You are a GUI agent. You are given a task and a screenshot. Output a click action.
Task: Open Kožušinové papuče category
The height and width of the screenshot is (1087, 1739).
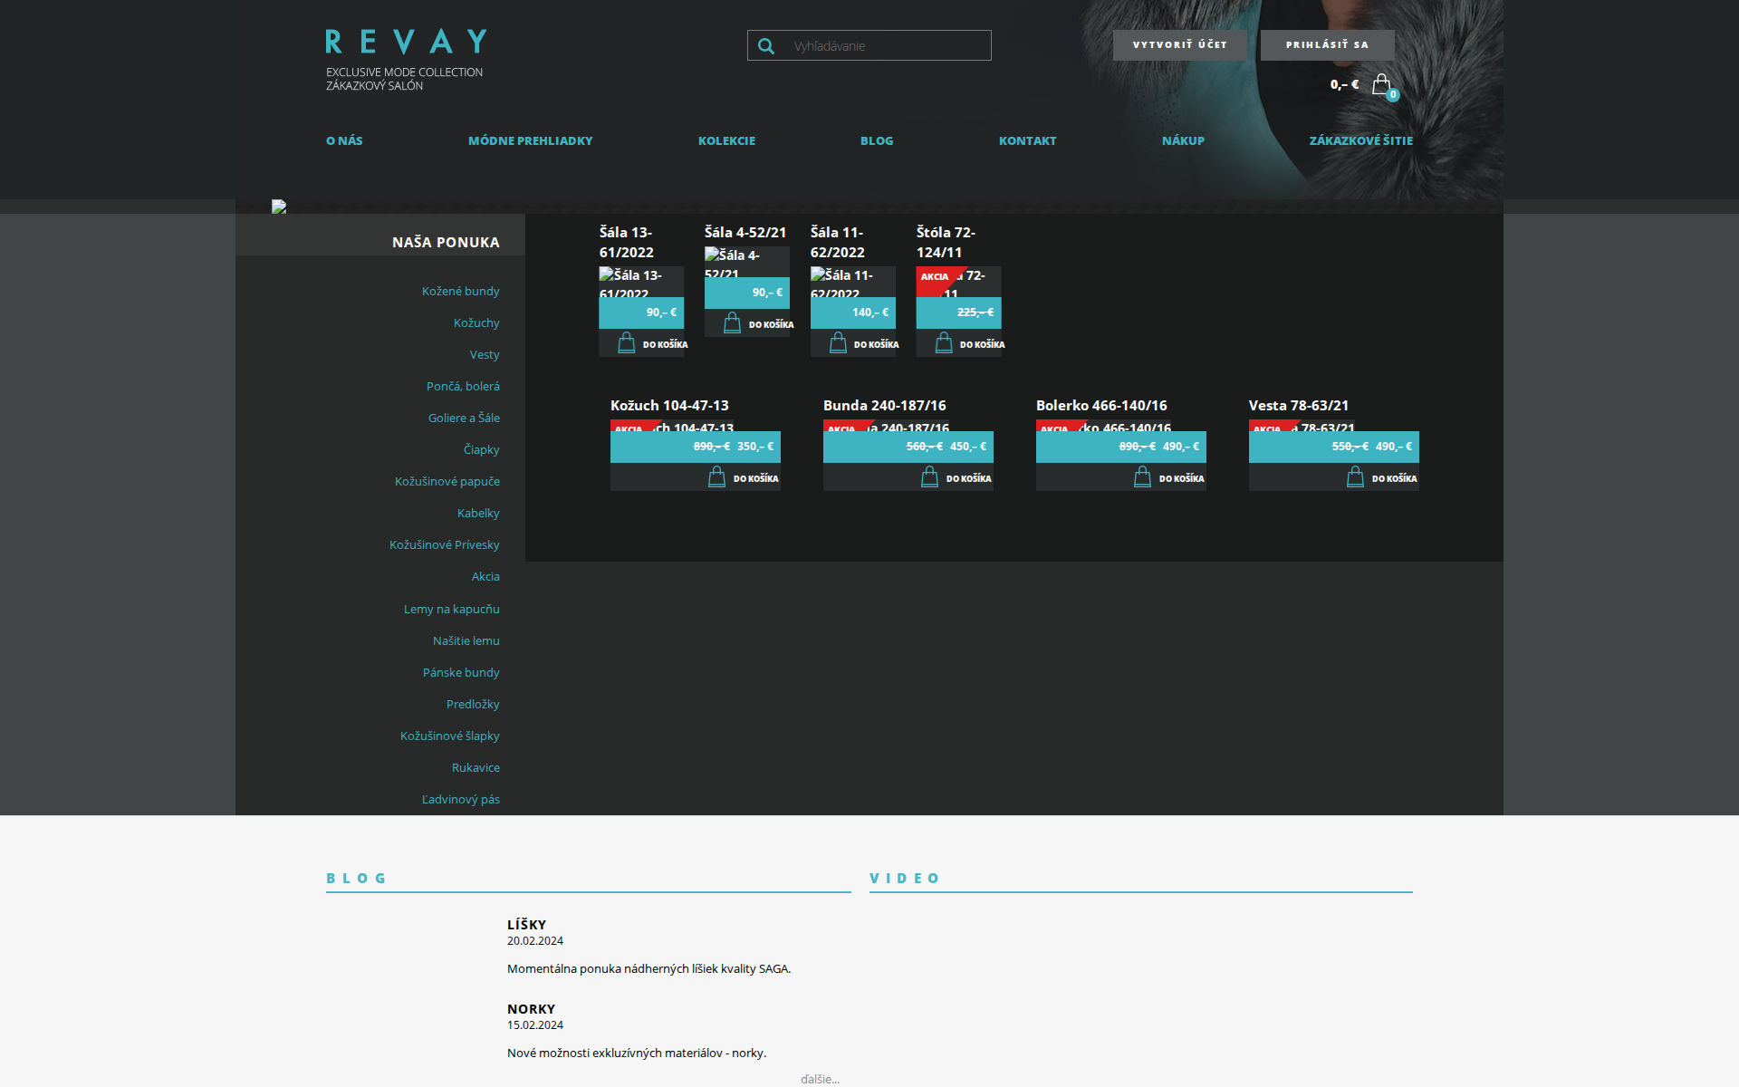[x=447, y=482]
